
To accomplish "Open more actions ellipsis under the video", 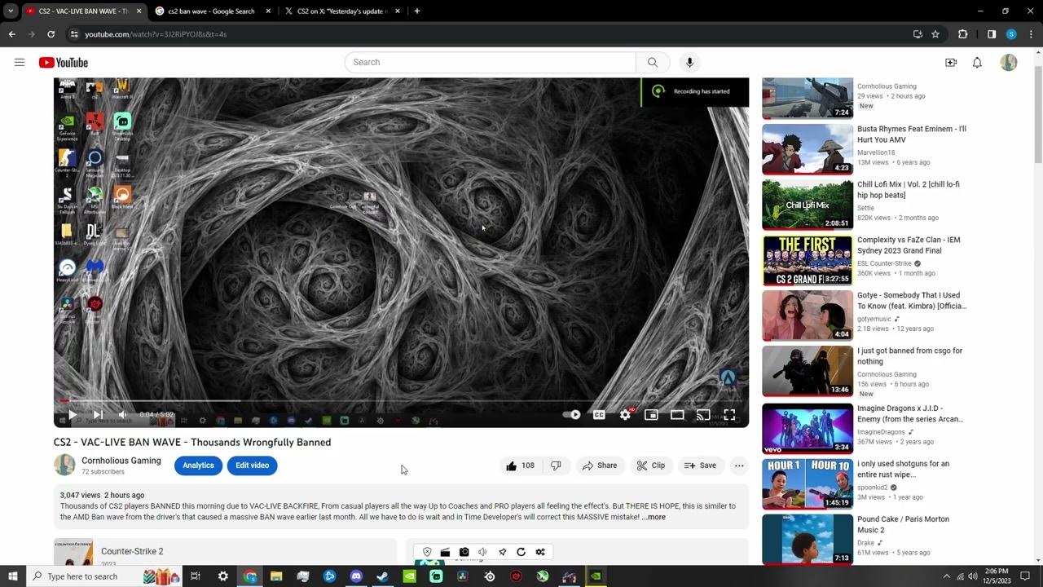I will [x=739, y=466].
